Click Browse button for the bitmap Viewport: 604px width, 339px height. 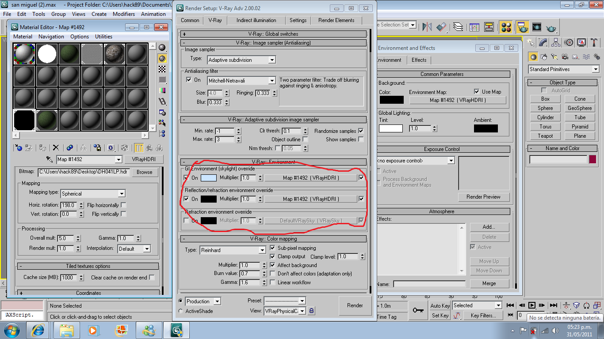click(145, 172)
